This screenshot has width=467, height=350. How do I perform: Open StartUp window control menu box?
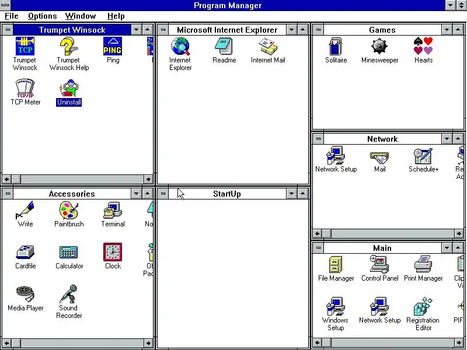163,194
